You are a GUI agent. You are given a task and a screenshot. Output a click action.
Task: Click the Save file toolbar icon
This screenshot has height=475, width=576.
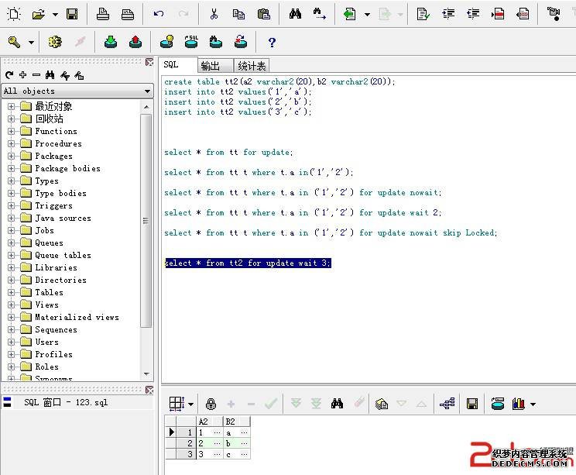point(72,14)
